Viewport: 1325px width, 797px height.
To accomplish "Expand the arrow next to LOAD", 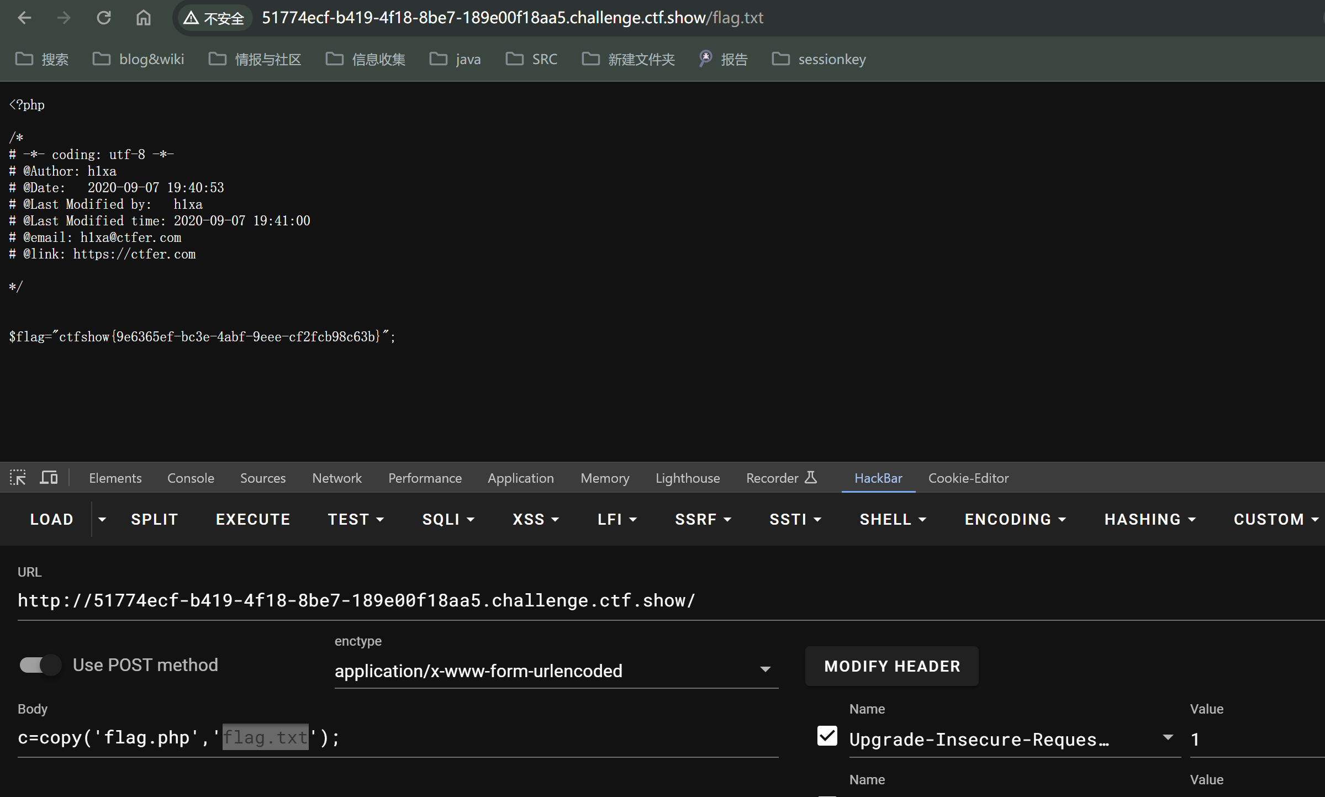I will (102, 519).
